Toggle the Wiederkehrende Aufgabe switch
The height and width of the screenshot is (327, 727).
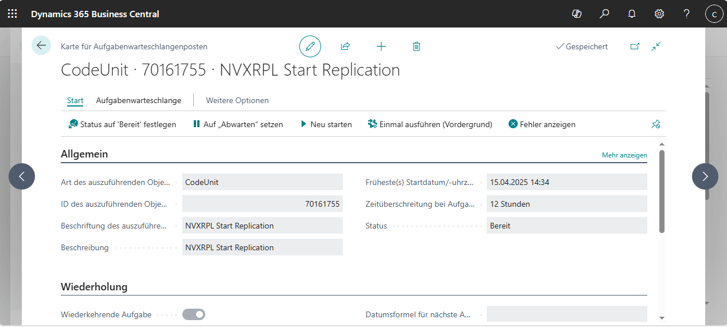click(194, 314)
